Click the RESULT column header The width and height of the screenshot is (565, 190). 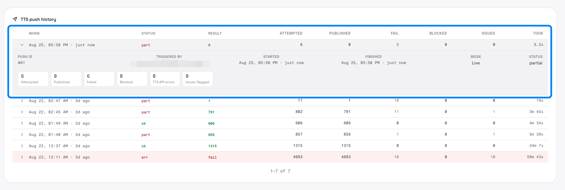(215, 34)
